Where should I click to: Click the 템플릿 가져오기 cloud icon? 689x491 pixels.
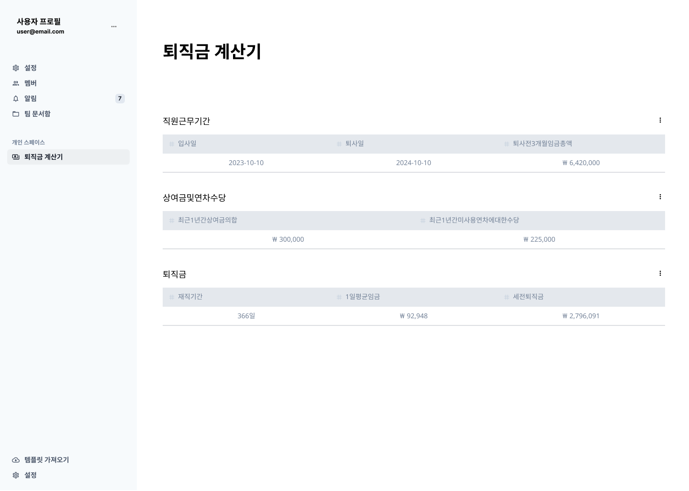[x=16, y=460]
